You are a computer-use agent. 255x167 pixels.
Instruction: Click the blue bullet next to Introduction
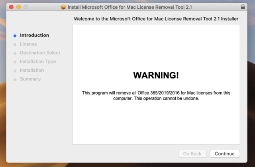(15, 36)
